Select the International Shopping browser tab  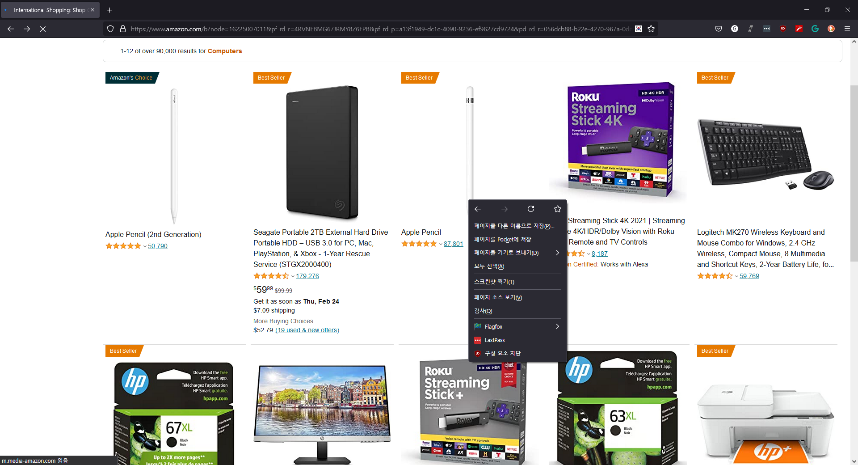click(x=50, y=10)
